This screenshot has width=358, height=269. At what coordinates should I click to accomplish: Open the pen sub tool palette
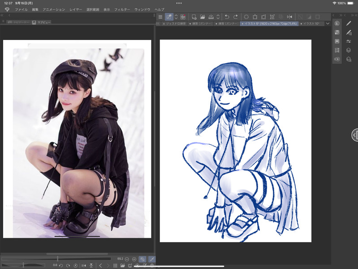coord(349,23)
